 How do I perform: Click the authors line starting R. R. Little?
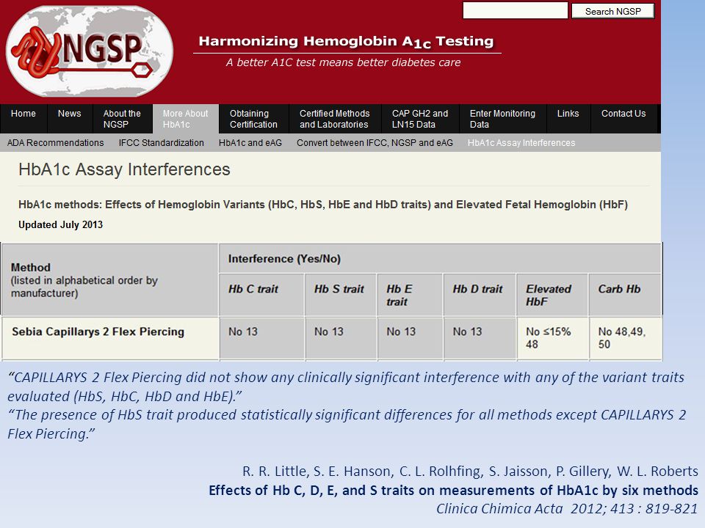[x=470, y=471]
